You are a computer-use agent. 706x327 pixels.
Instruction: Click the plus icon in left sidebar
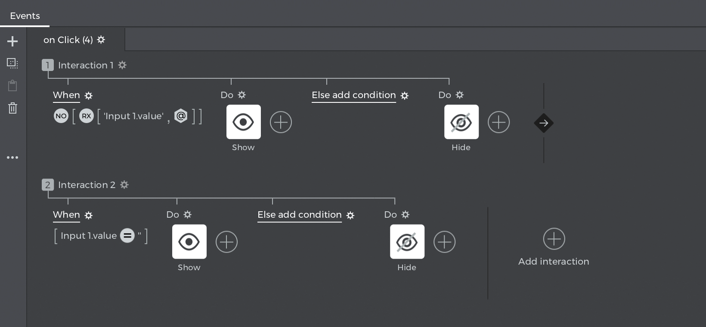(12, 41)
